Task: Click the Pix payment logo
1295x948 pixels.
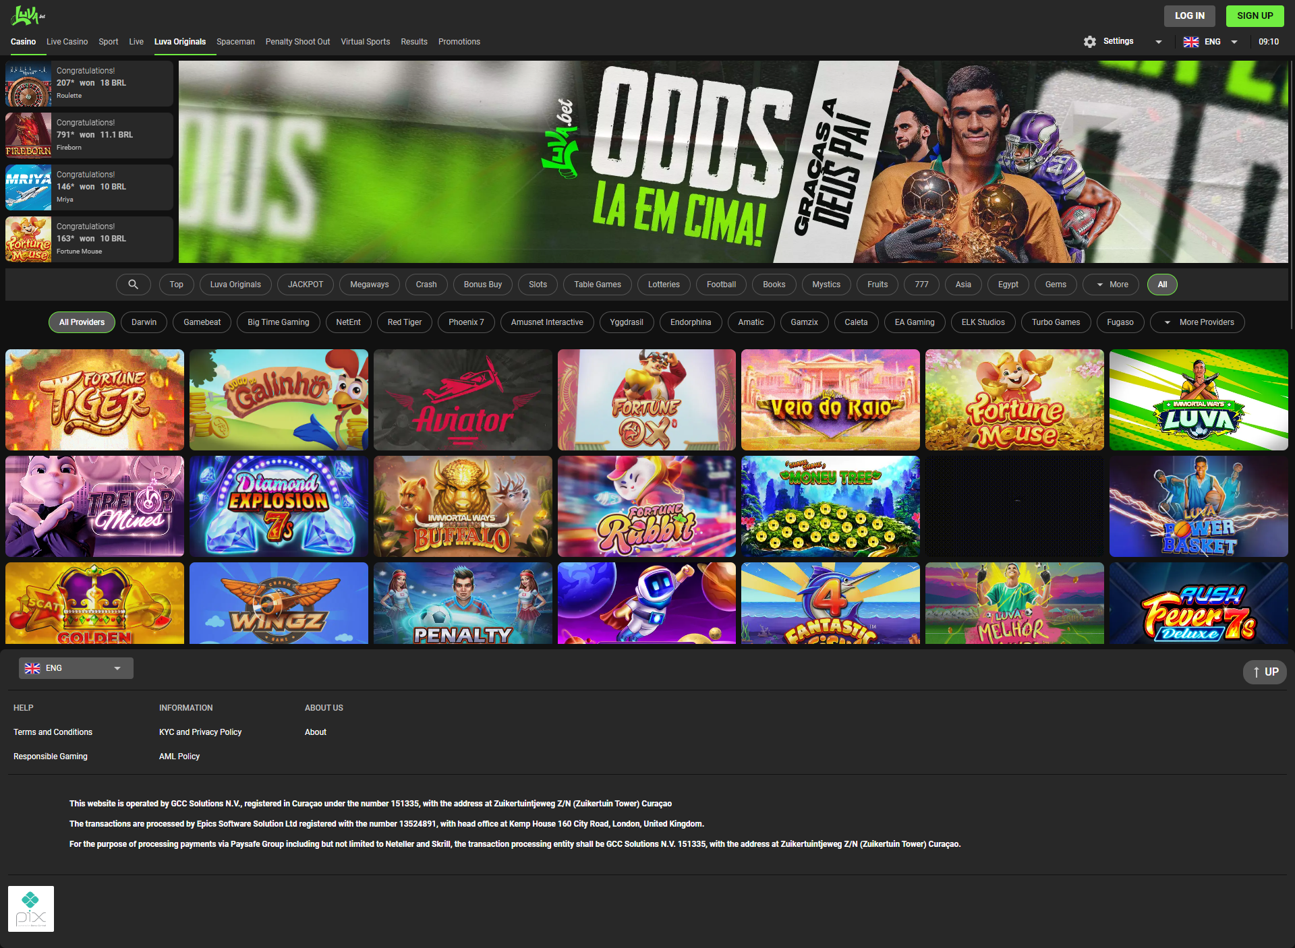Action: point(31,909)
